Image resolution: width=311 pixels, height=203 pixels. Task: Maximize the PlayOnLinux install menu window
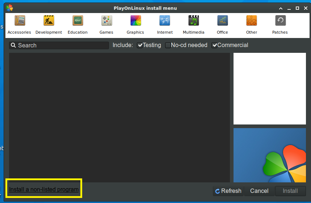(x=297, y=8)
